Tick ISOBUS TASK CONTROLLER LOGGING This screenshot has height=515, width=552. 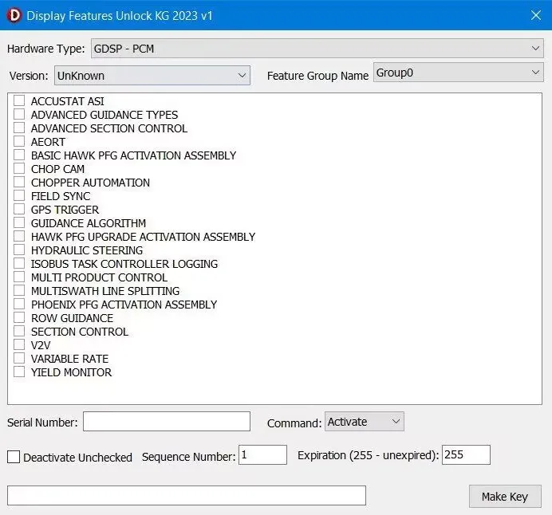[x=19, y=263]
